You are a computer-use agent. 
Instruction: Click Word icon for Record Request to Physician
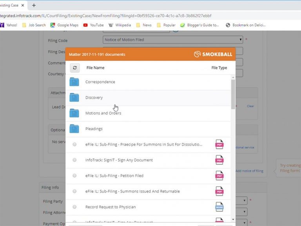(219, 207)
